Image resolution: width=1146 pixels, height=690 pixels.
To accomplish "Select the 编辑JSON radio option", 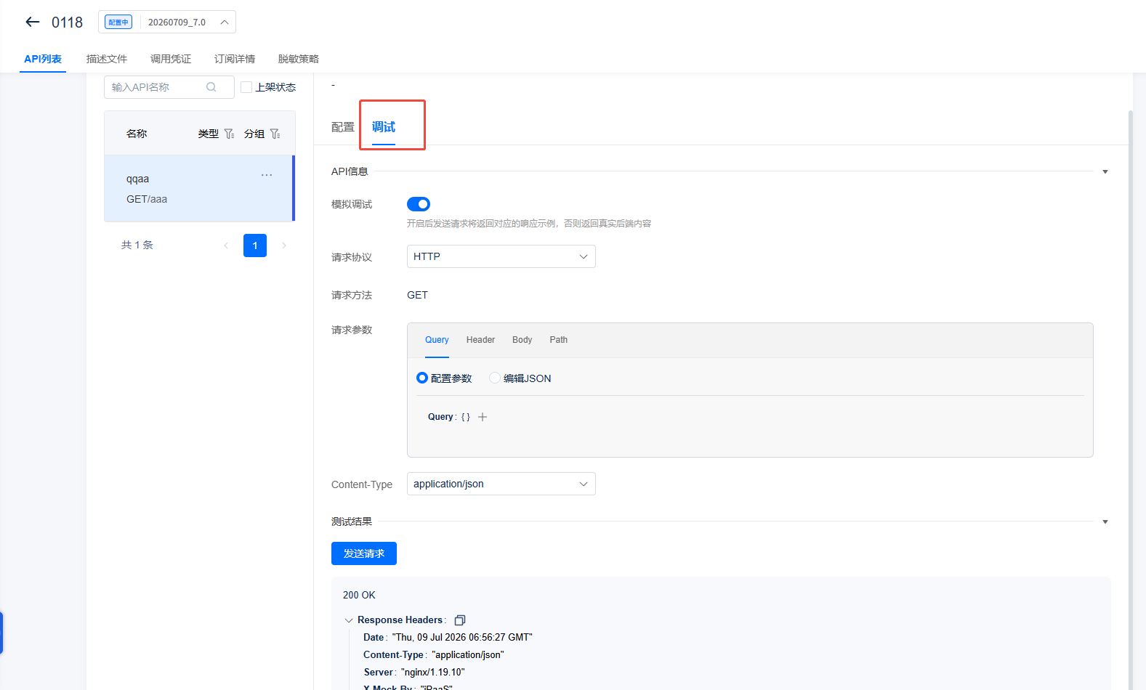I will pos(495,378).
